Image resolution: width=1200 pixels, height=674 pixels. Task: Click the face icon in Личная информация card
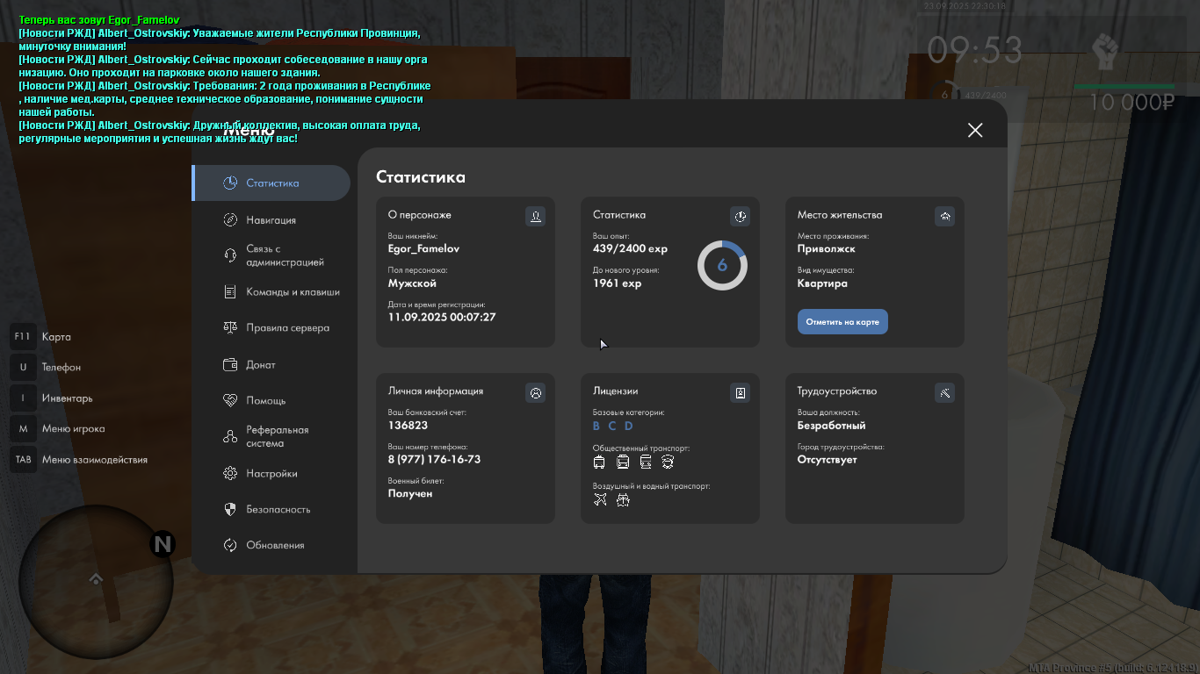tap(535, 392)
